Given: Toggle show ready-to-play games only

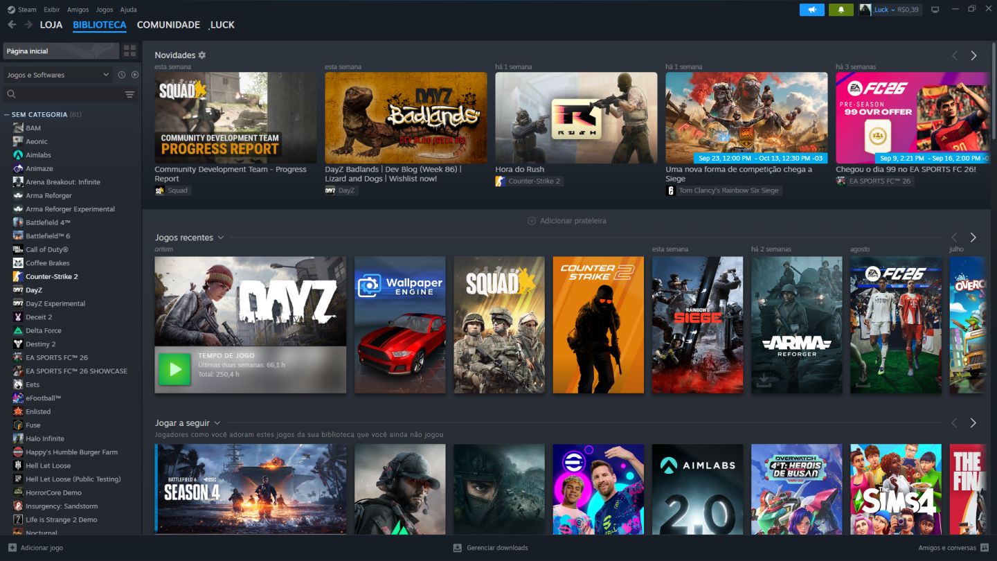Looking at the screenshot, I should click(x=135, y=75).
